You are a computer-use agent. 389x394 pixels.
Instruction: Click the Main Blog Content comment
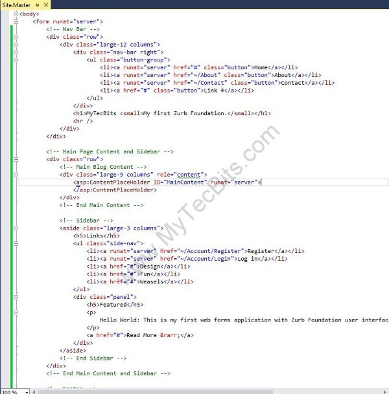pyautogui.click(x=103, y=167)
